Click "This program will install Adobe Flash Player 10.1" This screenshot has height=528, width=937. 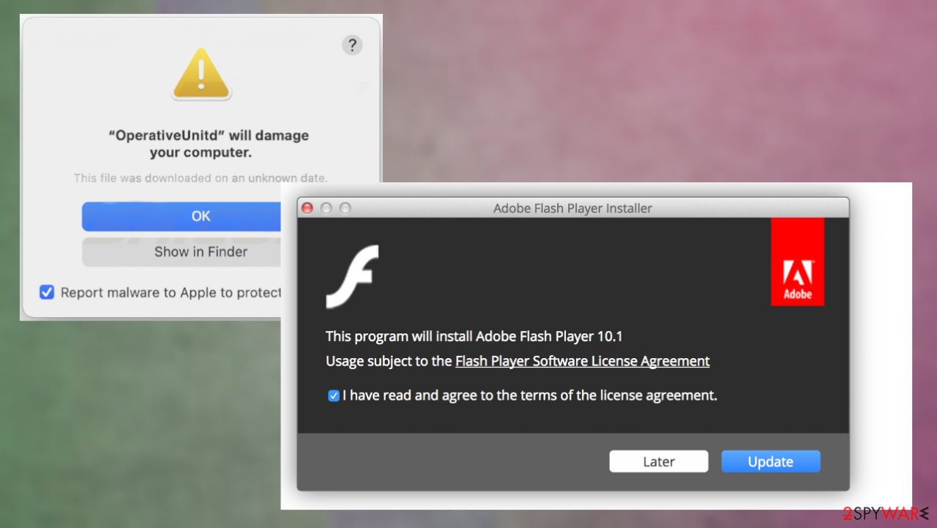(474, 337)
